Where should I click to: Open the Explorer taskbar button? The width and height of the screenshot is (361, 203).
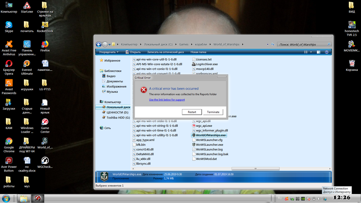click(24, 198)
